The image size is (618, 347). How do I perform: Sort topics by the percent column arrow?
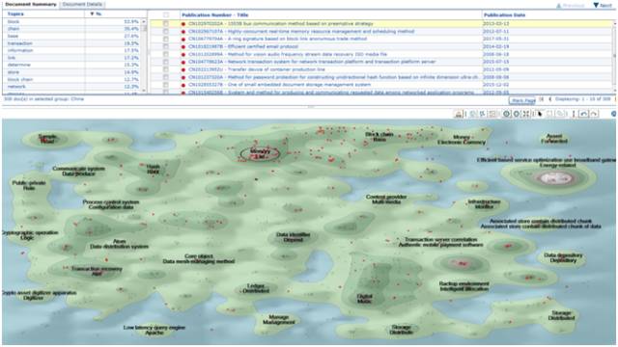pos(93,13)
